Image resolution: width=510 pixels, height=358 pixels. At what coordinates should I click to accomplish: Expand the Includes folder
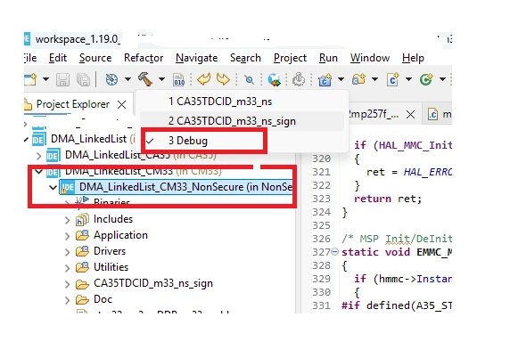point(68,220)
